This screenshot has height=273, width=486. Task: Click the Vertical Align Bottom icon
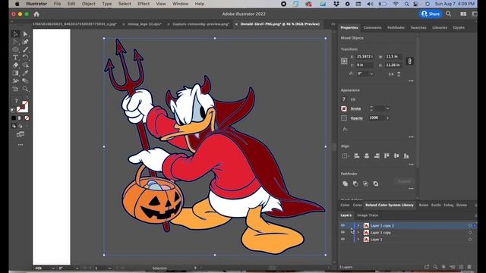coord(406,155)
